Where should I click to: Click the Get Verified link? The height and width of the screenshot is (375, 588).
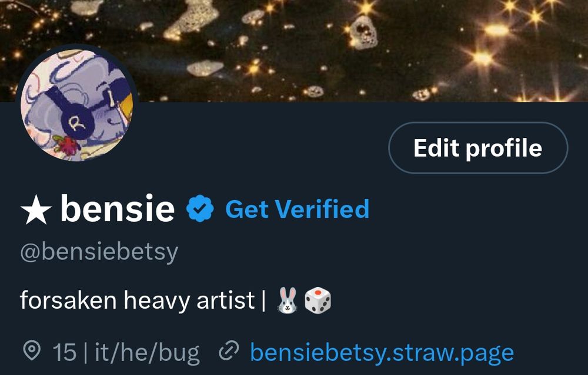pos(297,209)
